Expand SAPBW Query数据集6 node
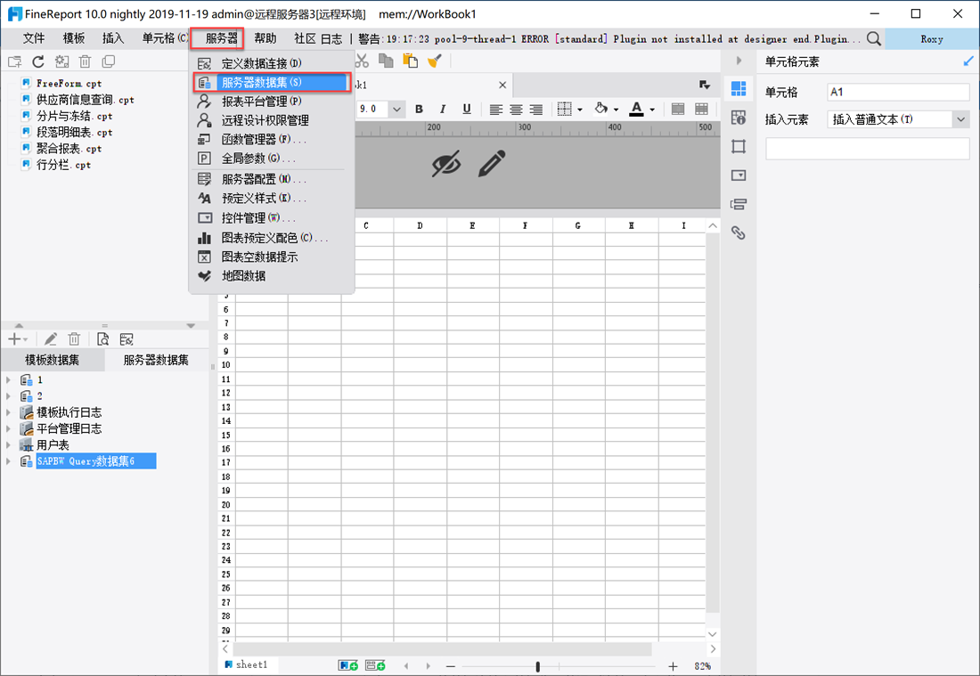Image resolution: width=980 pixels, height=676 pixels. pyautogui.click(x=8, y=461)
